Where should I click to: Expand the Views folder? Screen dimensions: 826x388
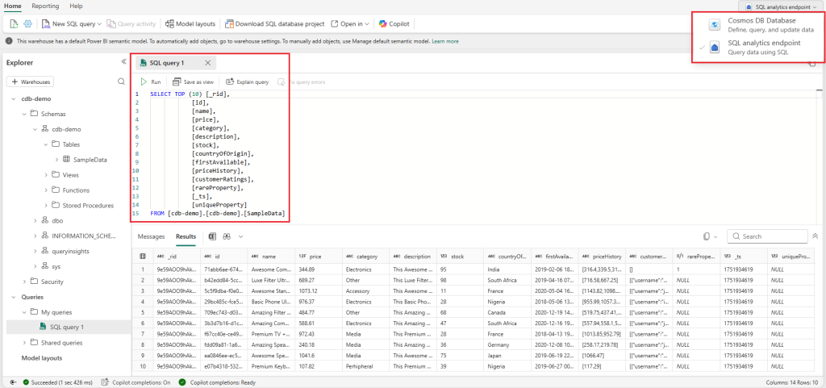point(46,175)
